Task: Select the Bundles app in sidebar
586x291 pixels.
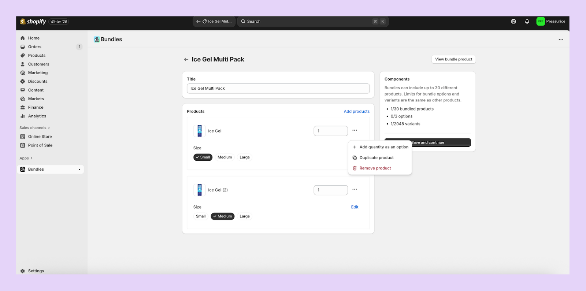Action: (50, 169)
